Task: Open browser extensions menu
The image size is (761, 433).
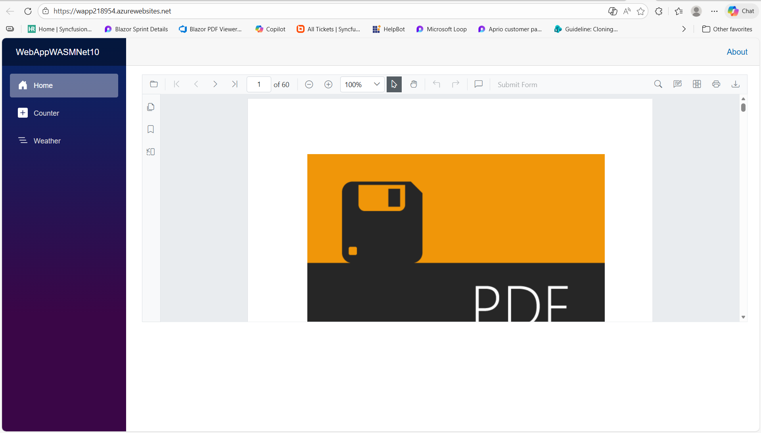Action: pos(659,11)
